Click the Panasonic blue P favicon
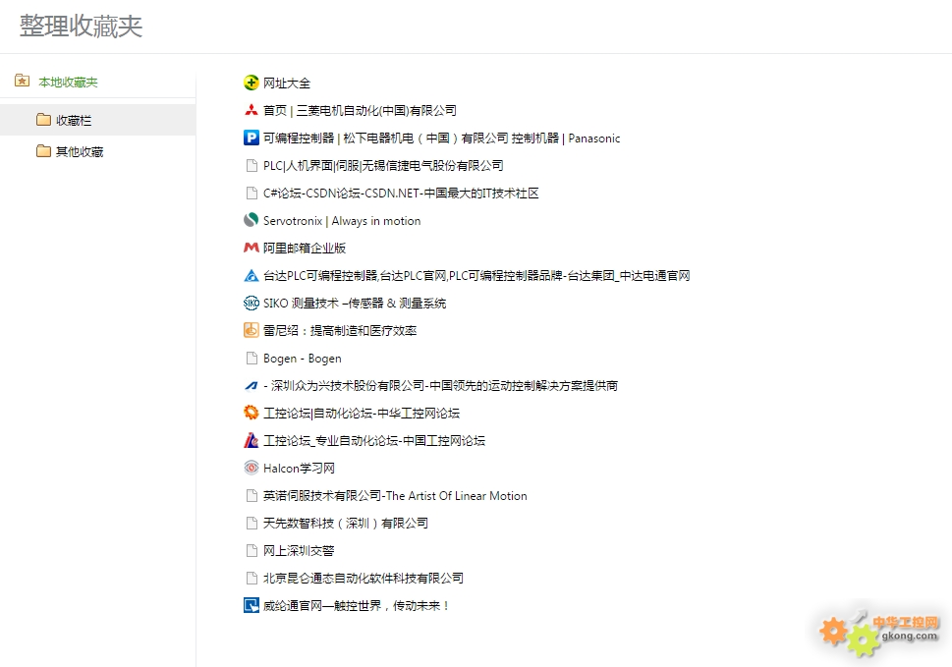952x667 pixels. tap(251, 138)
